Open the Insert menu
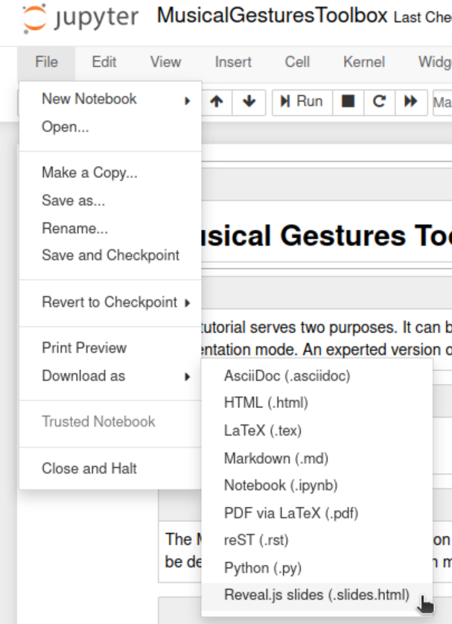The width and height of the screenshot is (452, 624). (233, 62)
